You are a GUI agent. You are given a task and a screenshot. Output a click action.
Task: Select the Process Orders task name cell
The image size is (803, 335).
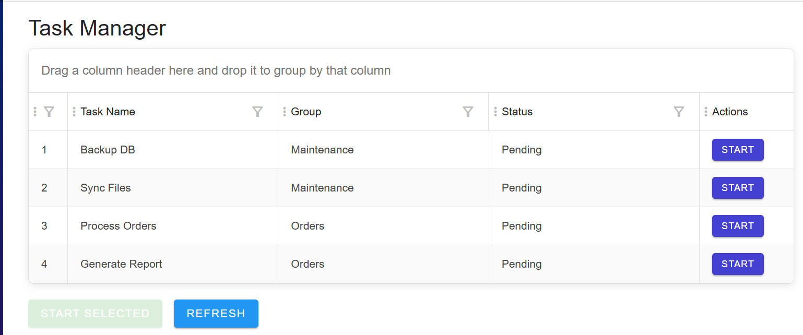173,226
